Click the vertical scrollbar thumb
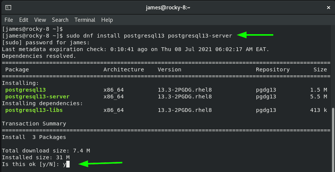Viewport: 335px width, 172px height. click(333, 140)
